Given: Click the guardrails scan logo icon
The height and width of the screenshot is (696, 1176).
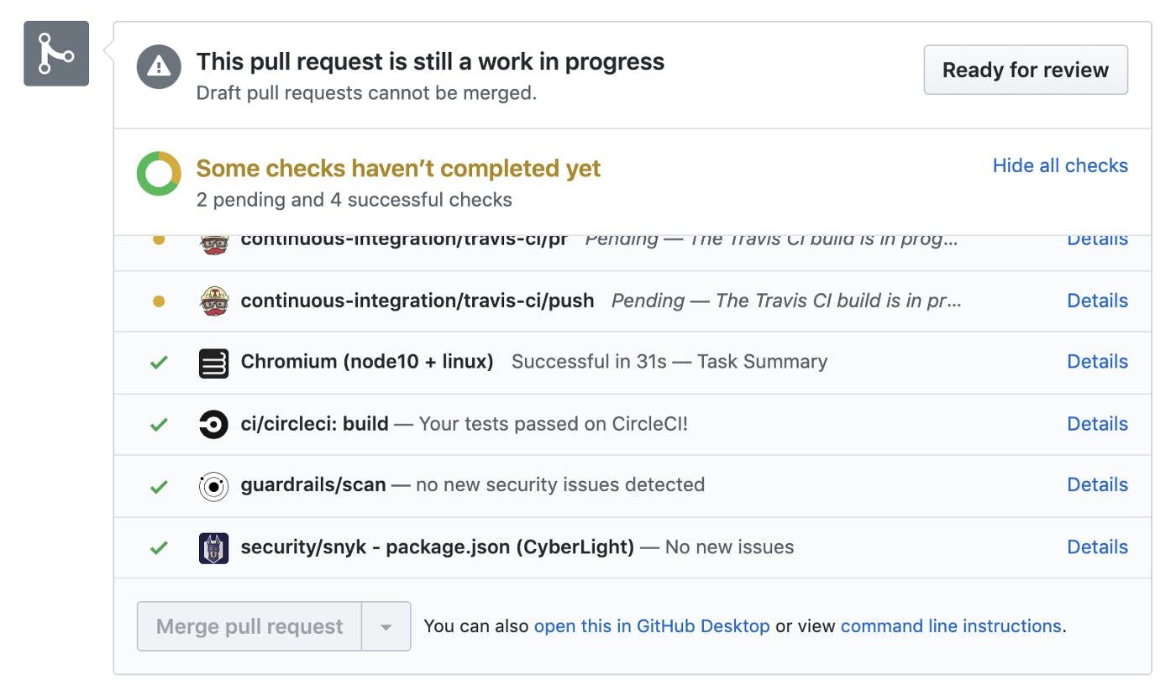Looking at the screenshot, I should 213,486.
